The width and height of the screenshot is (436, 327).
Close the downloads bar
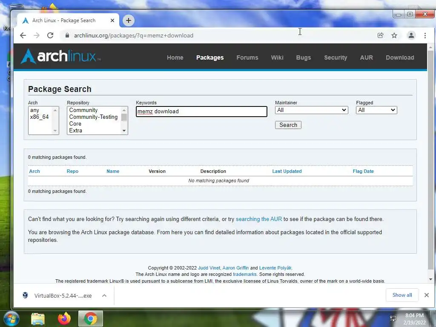click(x=427, y=295)
